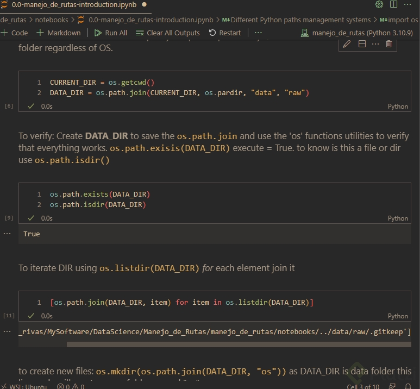Click the True output text
This screenshot has height=389, width=420.
tap(32, 234)
